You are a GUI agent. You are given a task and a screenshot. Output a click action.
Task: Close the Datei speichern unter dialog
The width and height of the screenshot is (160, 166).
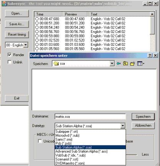[x=155, y=55]
